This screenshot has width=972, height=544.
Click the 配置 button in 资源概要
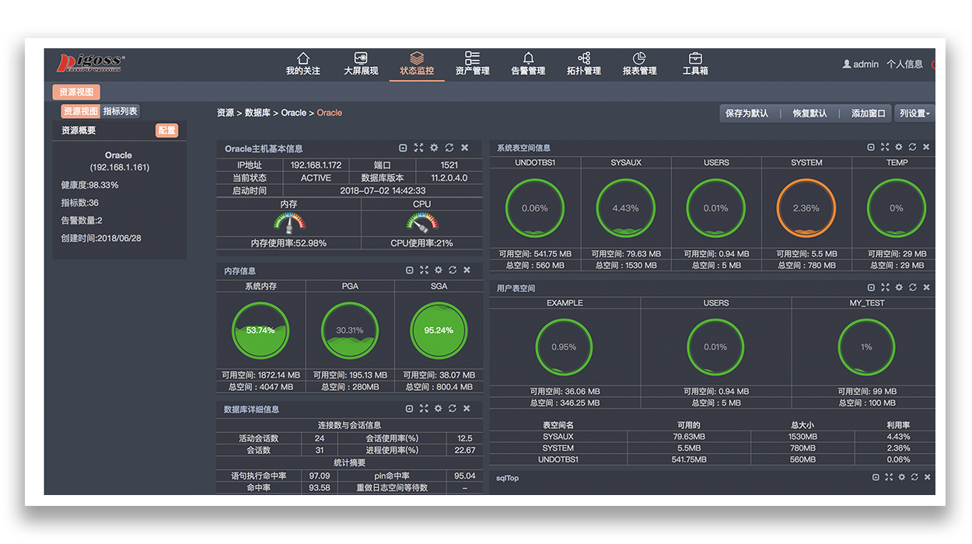tap(167, 131)
